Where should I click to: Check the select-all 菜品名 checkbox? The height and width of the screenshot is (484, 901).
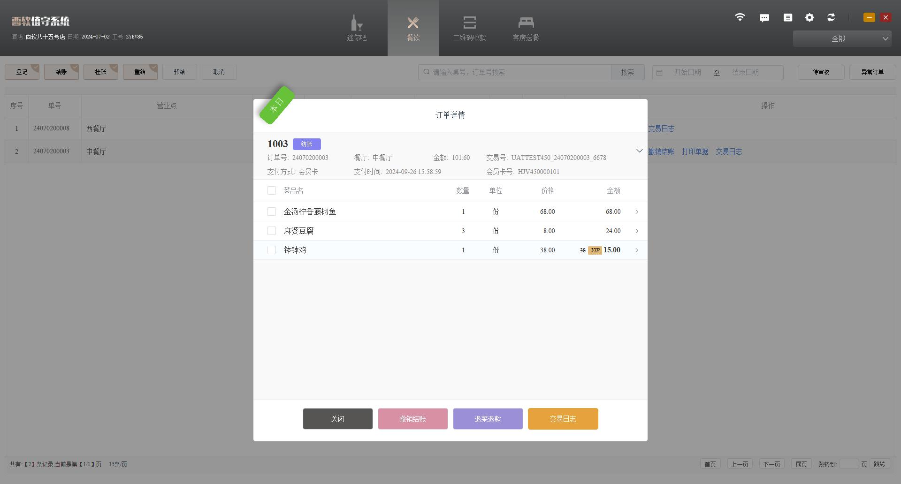coord(272,190)
